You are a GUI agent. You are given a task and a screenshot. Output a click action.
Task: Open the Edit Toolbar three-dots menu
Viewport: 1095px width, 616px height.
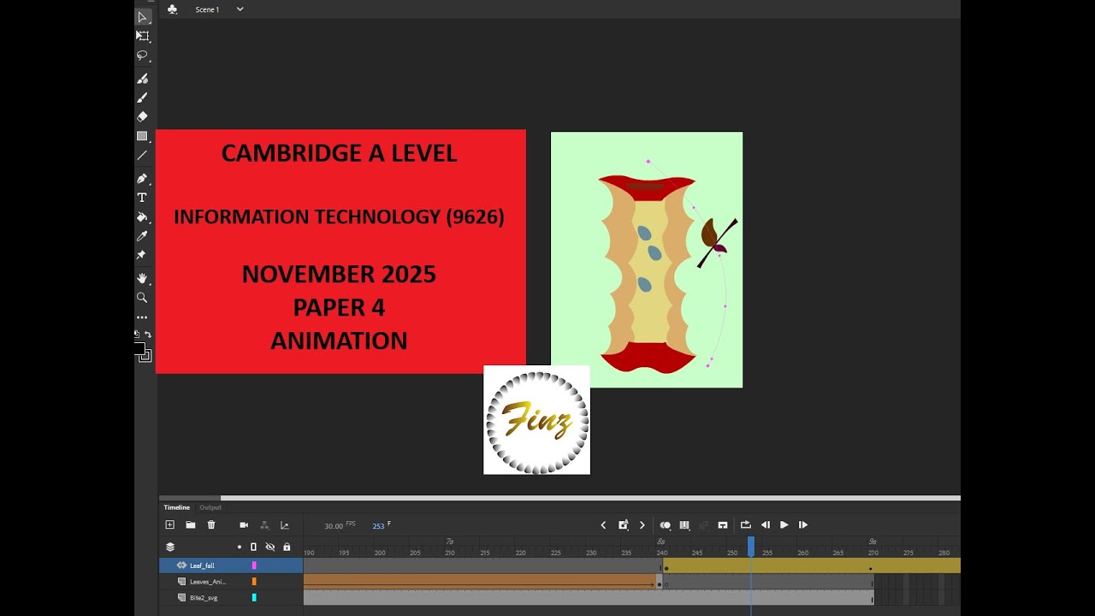pyautogui.click(x=143, y=317)
